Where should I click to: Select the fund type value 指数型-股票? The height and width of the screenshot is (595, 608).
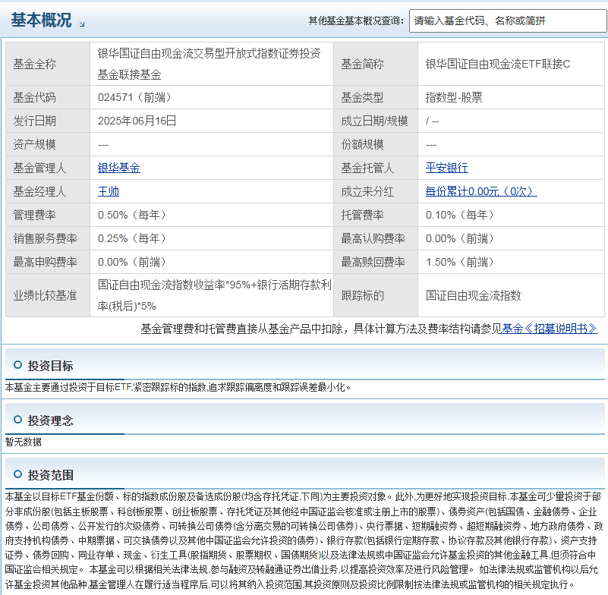(454, 97)
